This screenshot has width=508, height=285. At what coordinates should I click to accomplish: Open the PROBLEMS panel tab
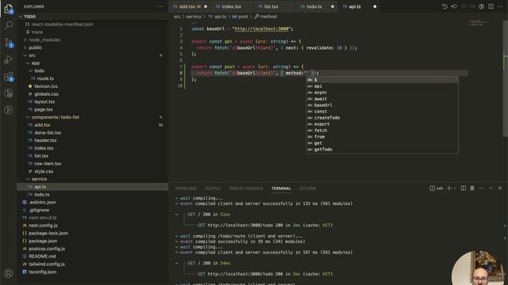[186, 188]
